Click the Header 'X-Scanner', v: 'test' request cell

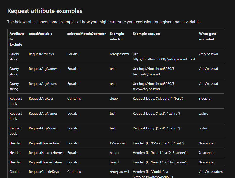tap(158, 143)
